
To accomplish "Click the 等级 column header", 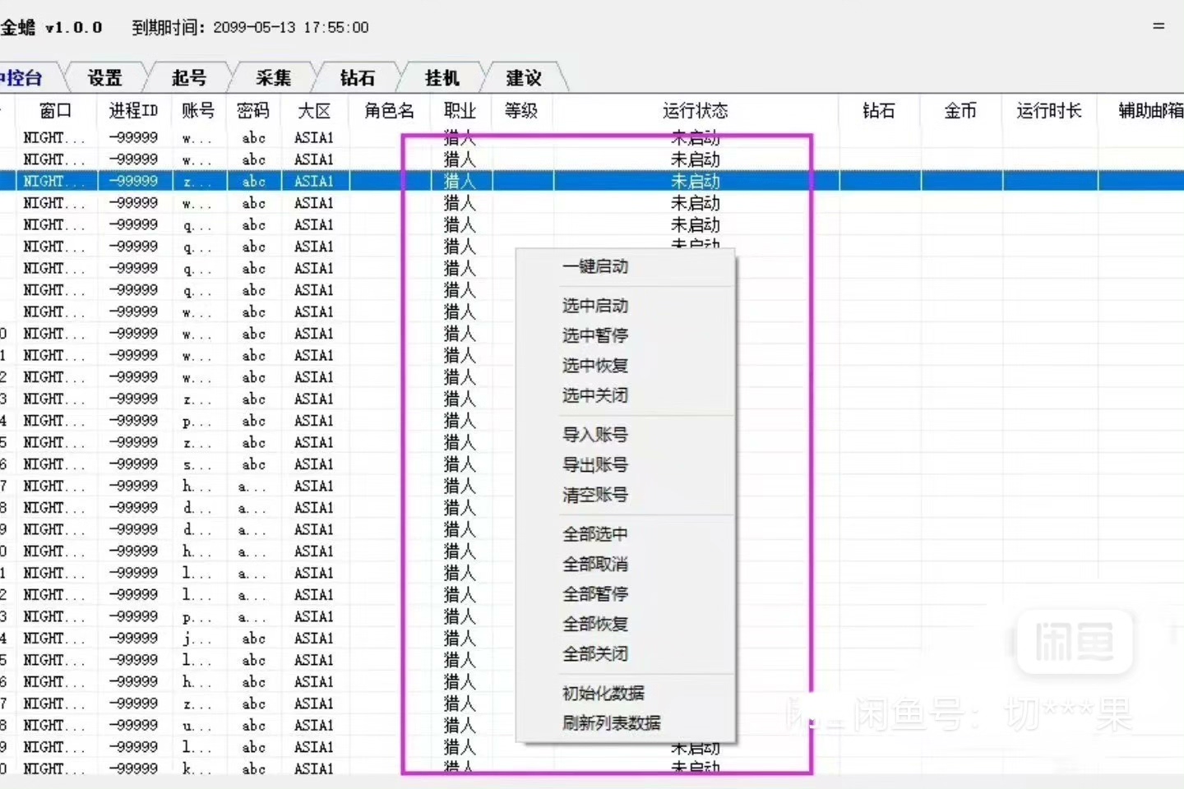I will [x=521, y=111].
